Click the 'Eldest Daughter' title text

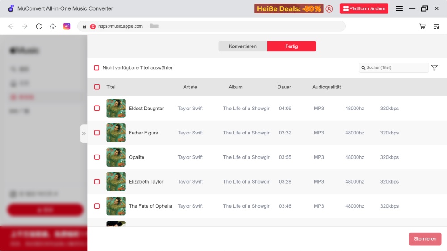point(146,108)
